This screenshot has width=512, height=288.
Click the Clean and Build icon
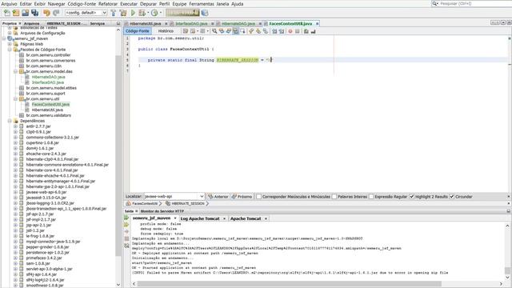pos(123,13)
